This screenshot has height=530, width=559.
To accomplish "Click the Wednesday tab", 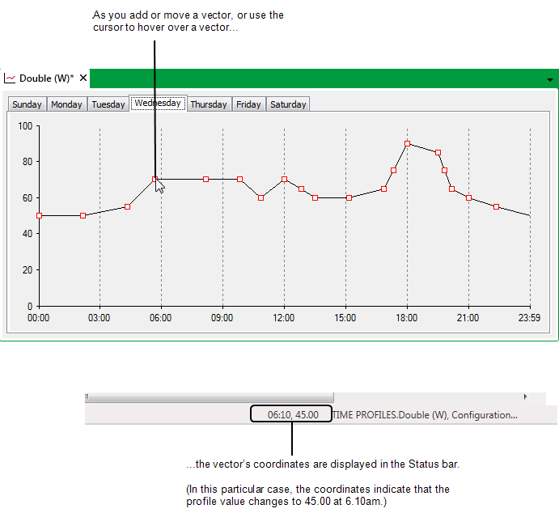I will click(158, 104).
